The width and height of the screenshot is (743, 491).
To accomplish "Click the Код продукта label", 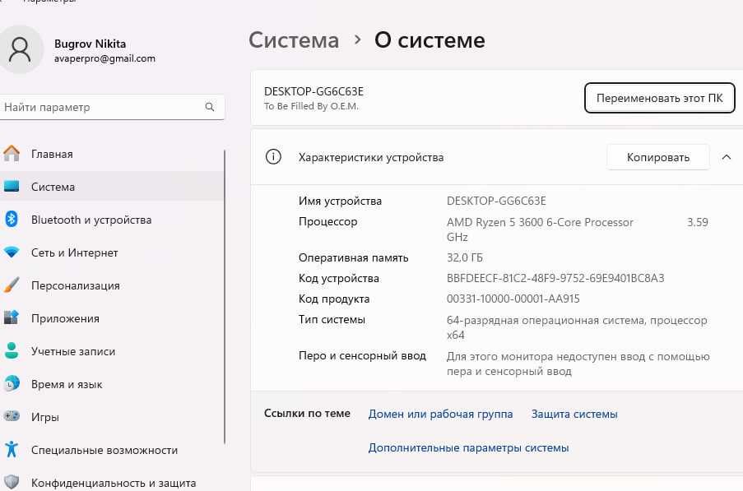I will click(x=334, y=299).
